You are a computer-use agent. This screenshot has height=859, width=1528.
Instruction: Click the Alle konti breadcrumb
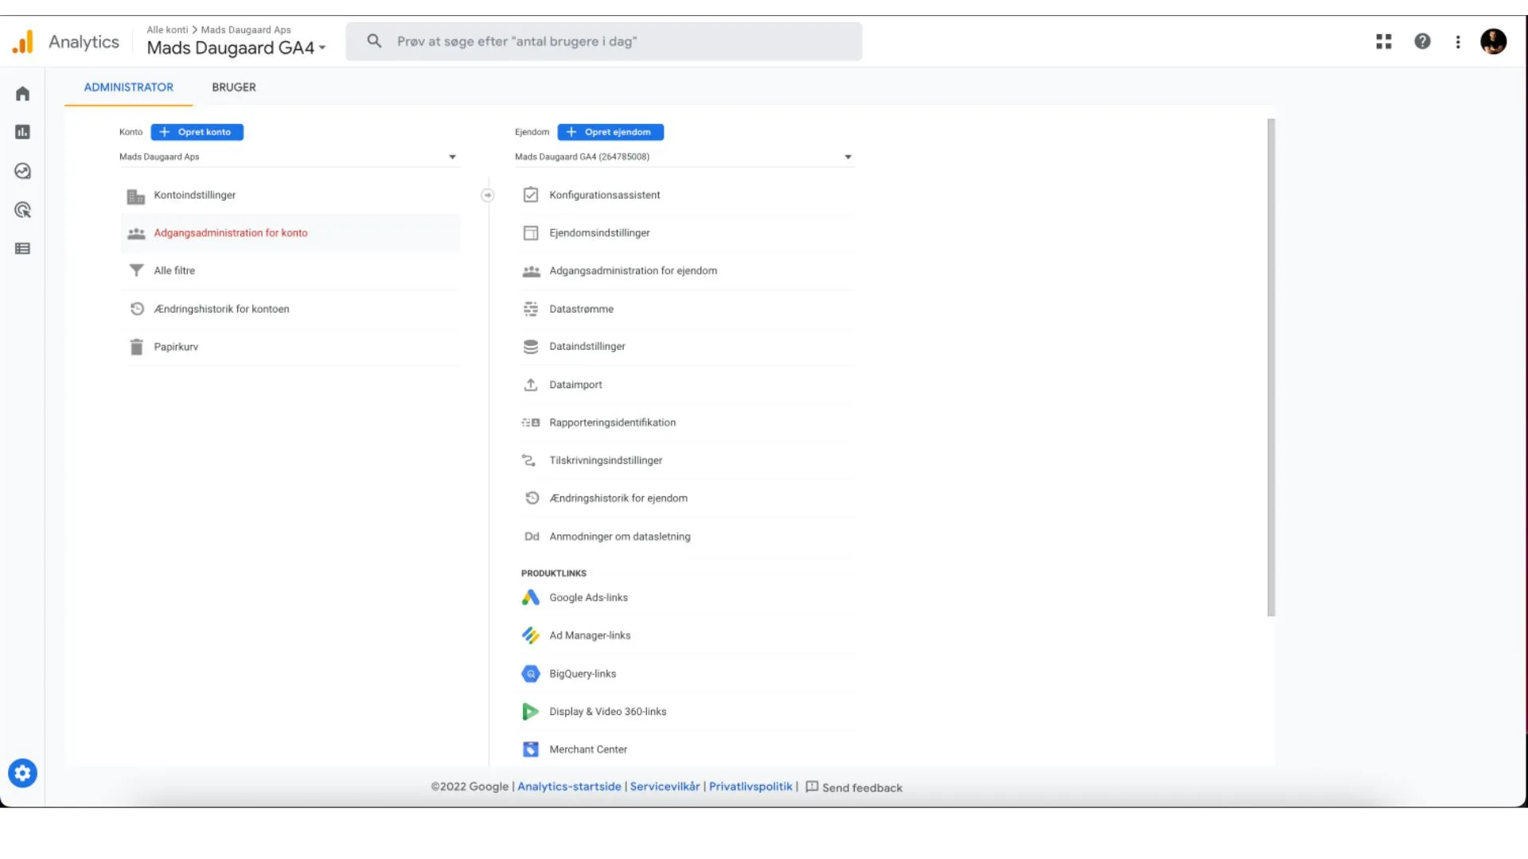[167, 29]
